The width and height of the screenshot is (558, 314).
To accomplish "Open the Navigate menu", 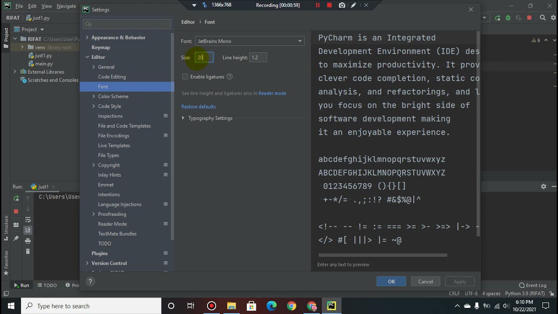I will click(x=66, y=6).
